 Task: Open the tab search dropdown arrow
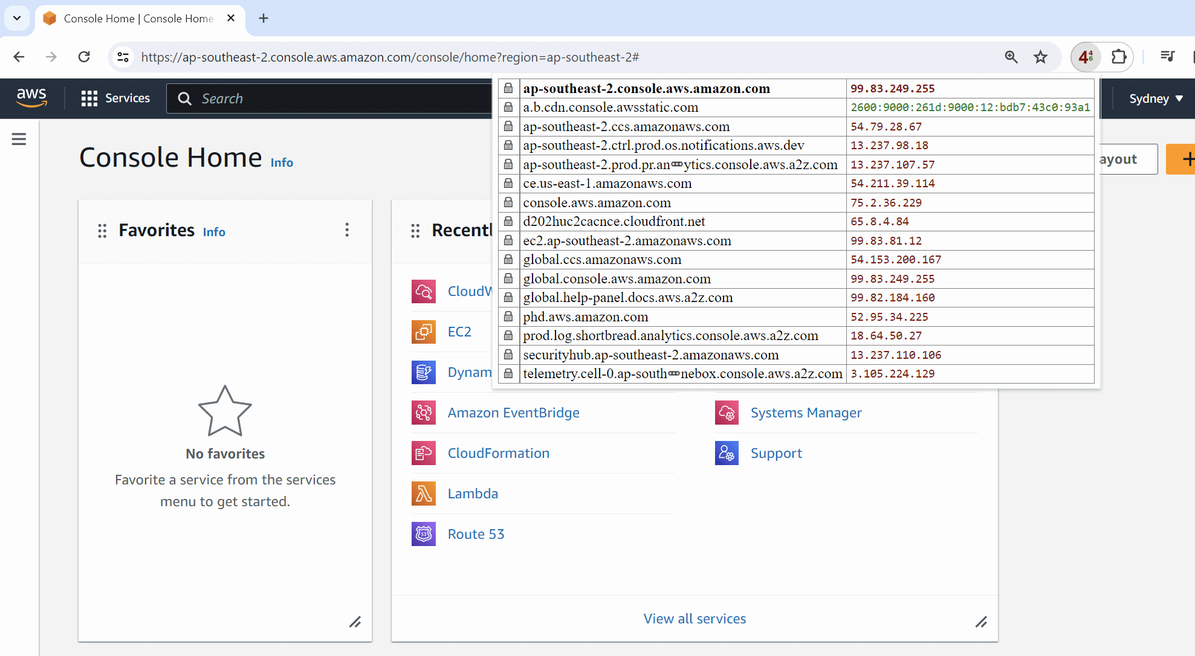click(17, 18)
